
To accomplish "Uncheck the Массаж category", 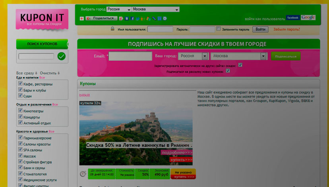I will pos(20,155).
